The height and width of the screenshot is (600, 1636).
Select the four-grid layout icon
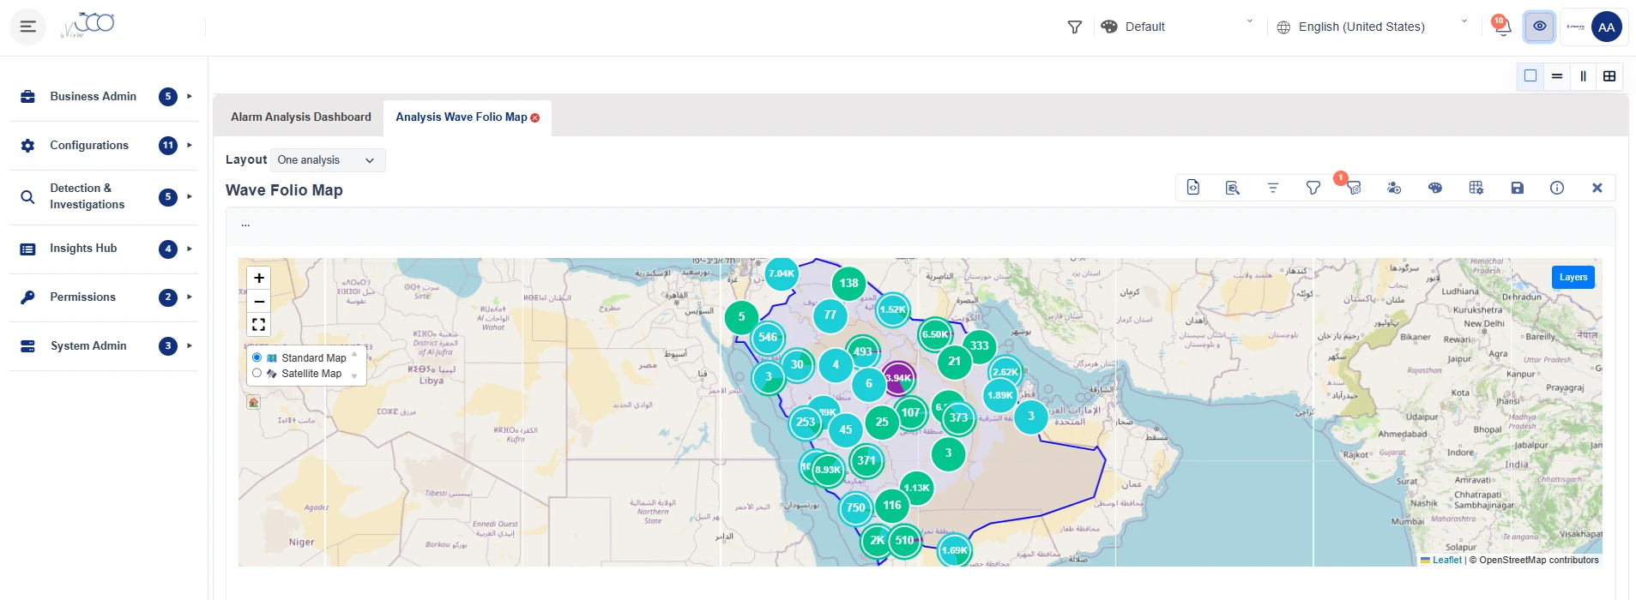[x=1609, y=76]
